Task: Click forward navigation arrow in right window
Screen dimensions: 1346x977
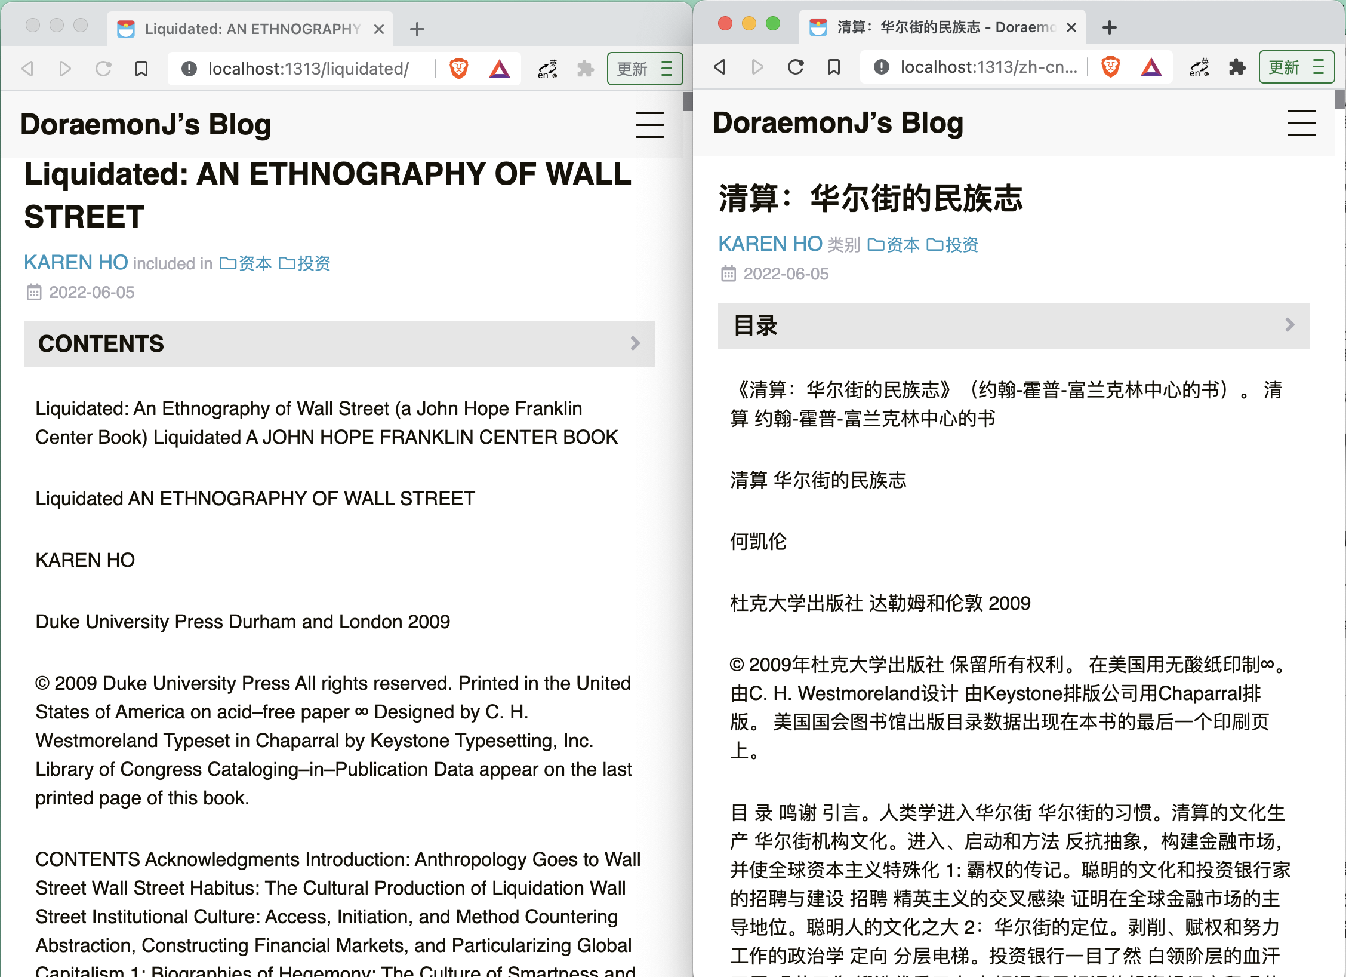Action: 757,67
